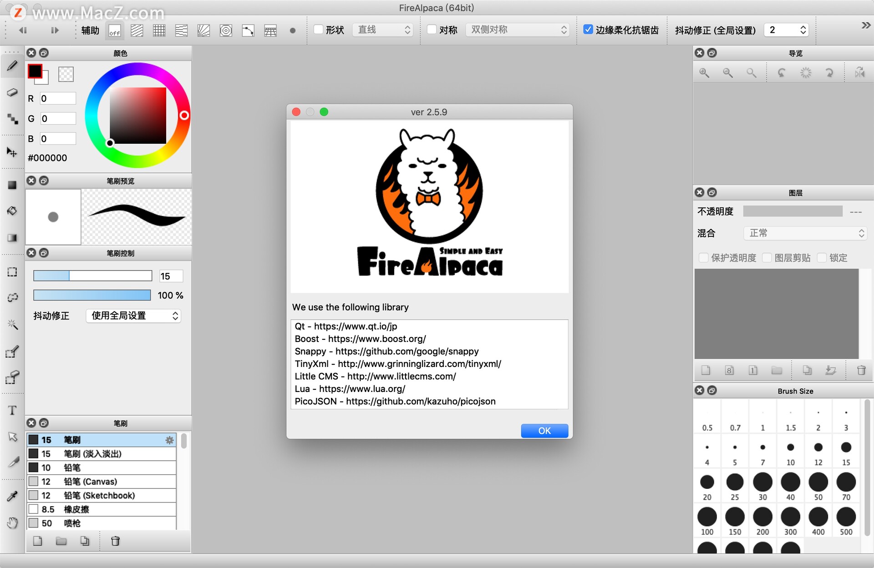
Task: Enable 锁定 checkbox
Action: click(x=822, y=258)
